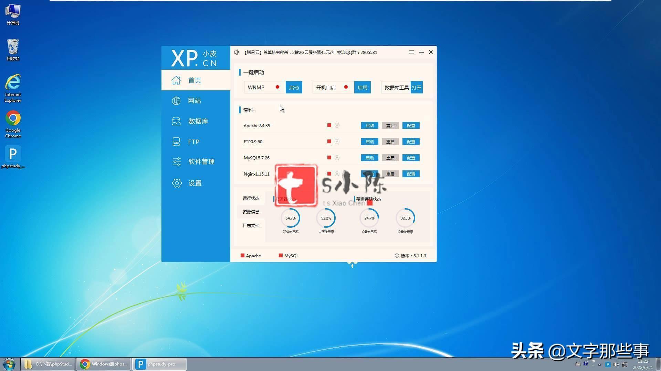The height and width of the screenshot is (371, 661).
Task: Select 配置 for MySQL5.7.26
Action: tap(410, 158)
